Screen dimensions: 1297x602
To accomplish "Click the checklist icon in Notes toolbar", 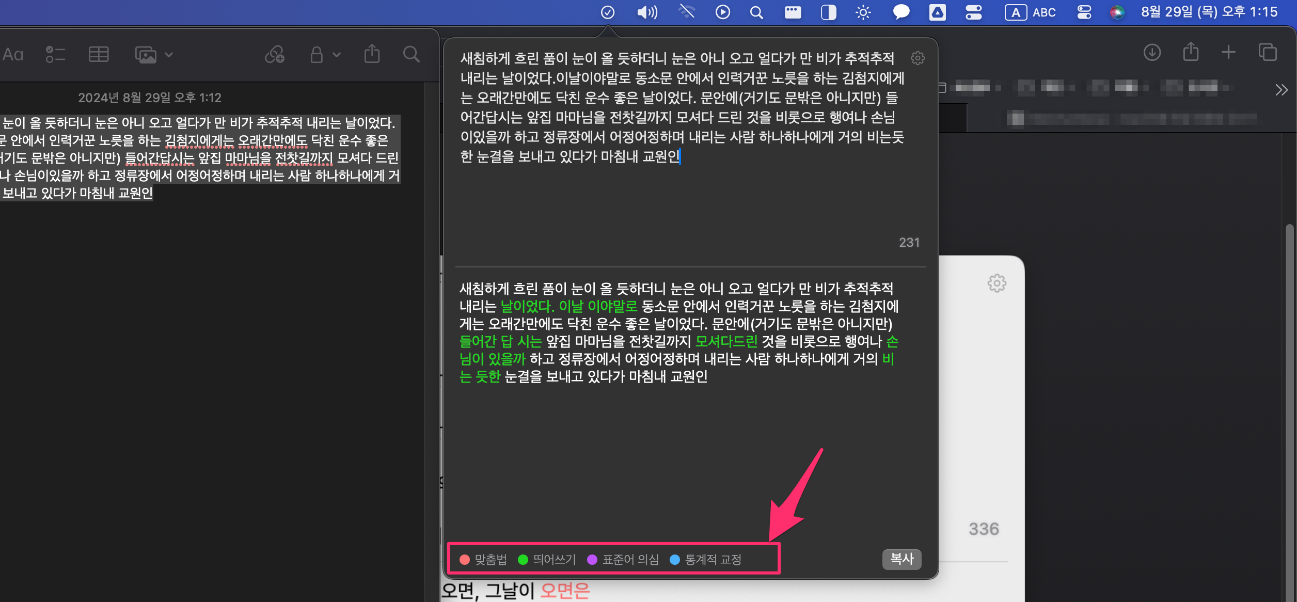I will pos(55,54).
